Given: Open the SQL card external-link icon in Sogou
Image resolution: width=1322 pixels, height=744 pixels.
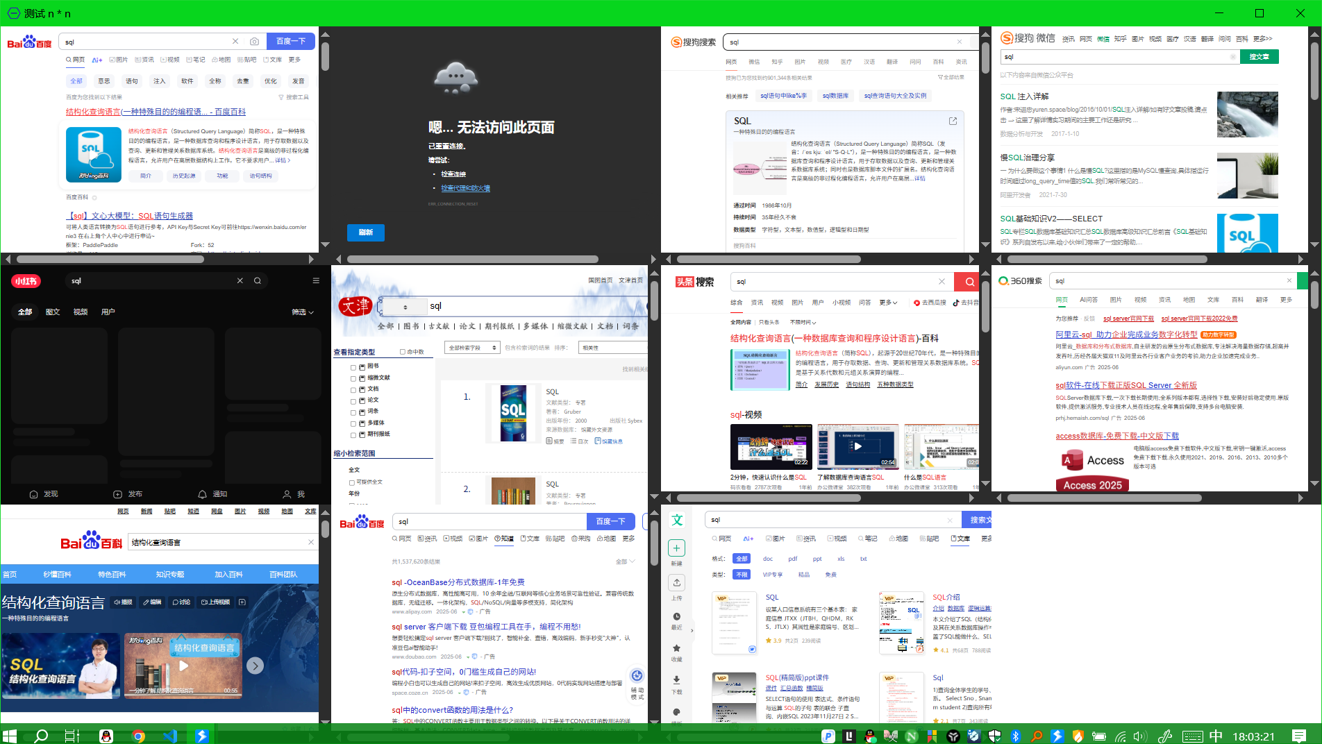Looking at the screenshot, I should pos(953,121).
